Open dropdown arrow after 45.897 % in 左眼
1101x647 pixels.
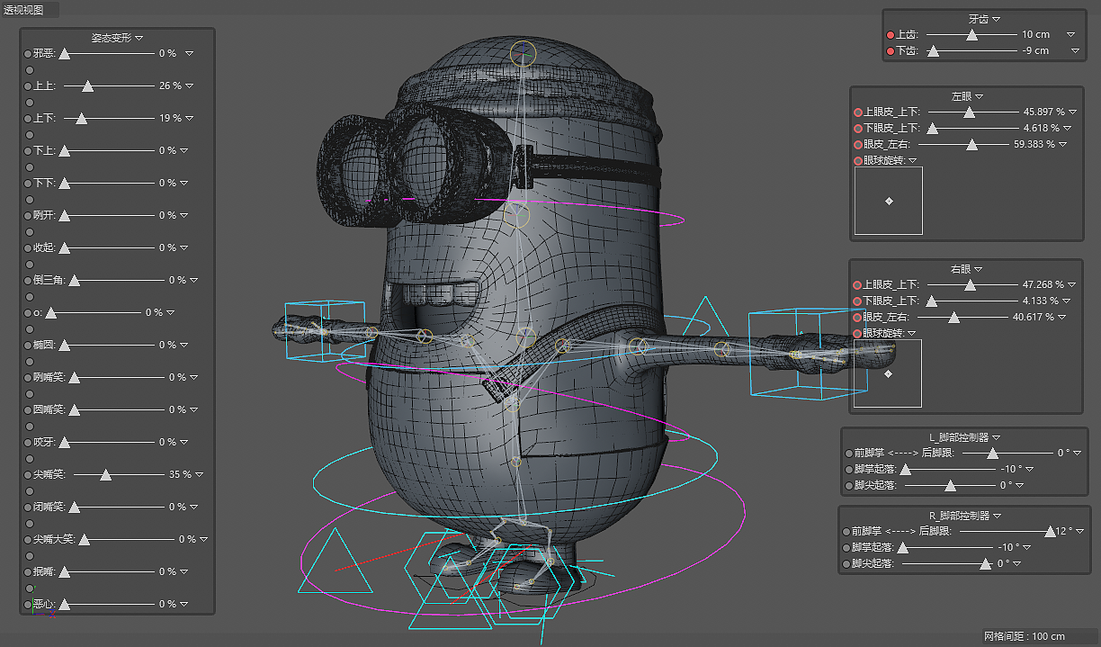tap(1072, 112)
